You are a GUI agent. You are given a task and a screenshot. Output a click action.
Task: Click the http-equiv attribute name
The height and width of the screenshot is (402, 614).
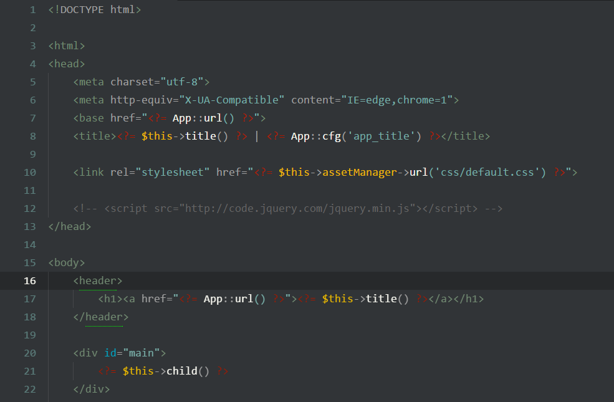[x=142, y=100]
